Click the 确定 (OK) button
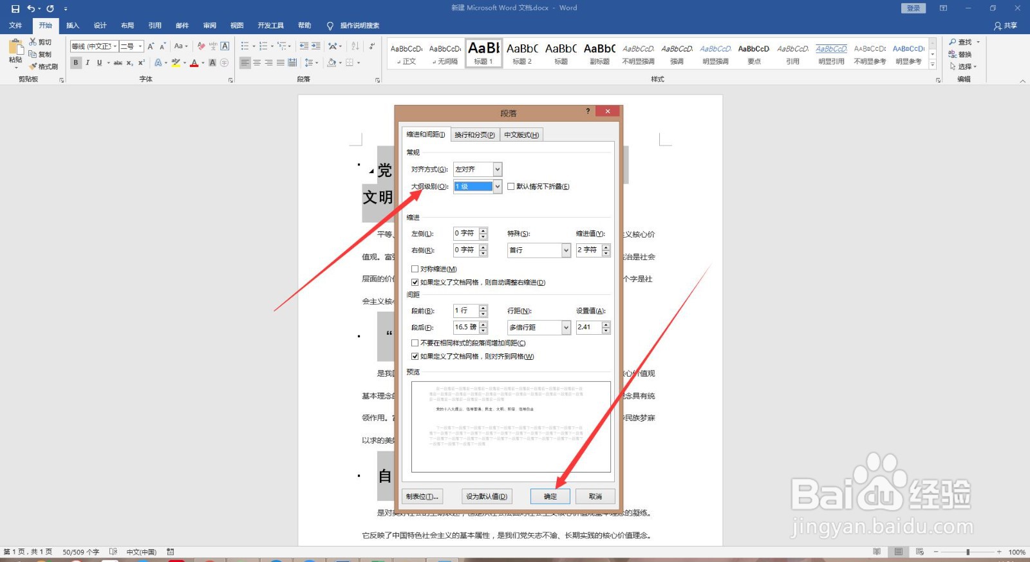 click(x=550, y=496)
